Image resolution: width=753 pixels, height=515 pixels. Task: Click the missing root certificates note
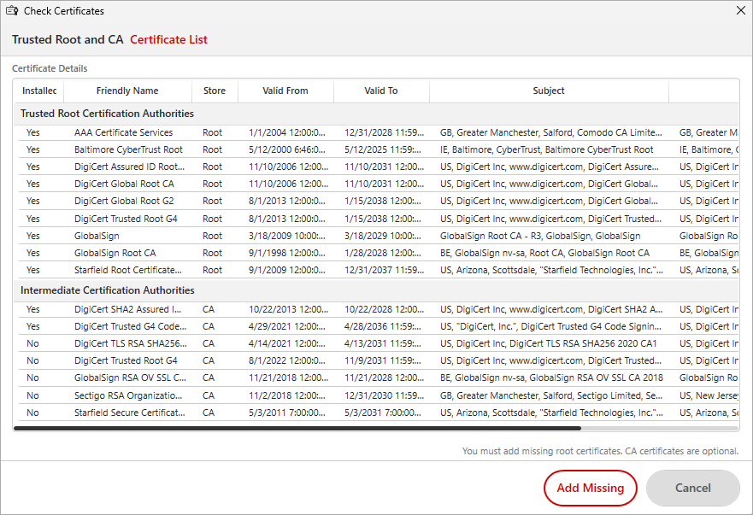[x=600, y=451]
